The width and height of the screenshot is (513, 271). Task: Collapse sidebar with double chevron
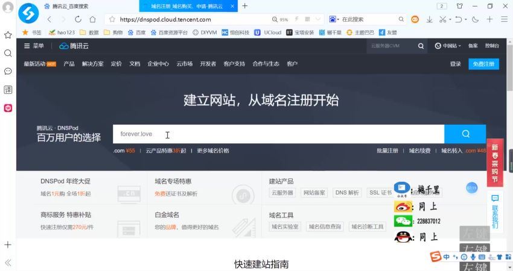click(8, 263)
